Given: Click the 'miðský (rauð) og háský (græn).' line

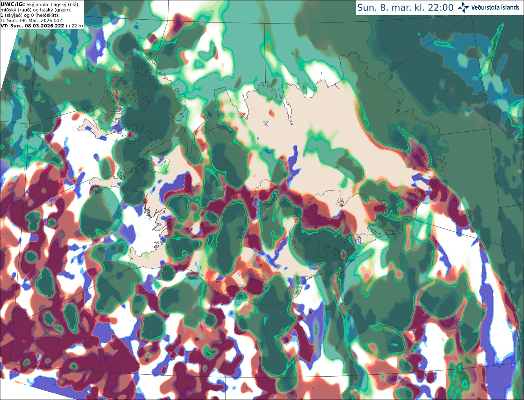Looking at the screenshot, I should coord(36,10).
